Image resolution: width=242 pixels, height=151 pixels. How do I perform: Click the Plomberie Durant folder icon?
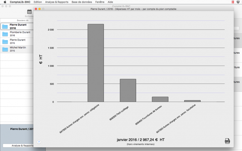pos(5,34)
